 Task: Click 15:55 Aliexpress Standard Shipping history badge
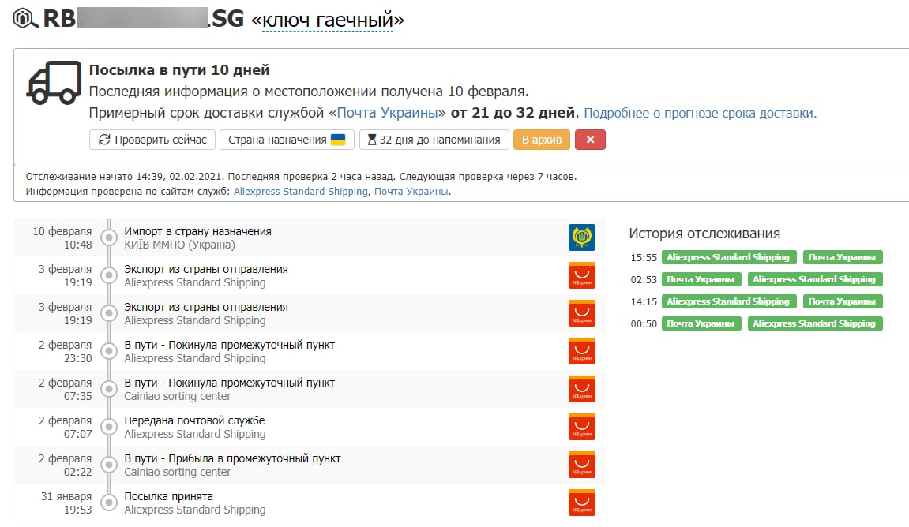(x=729, y=257)
